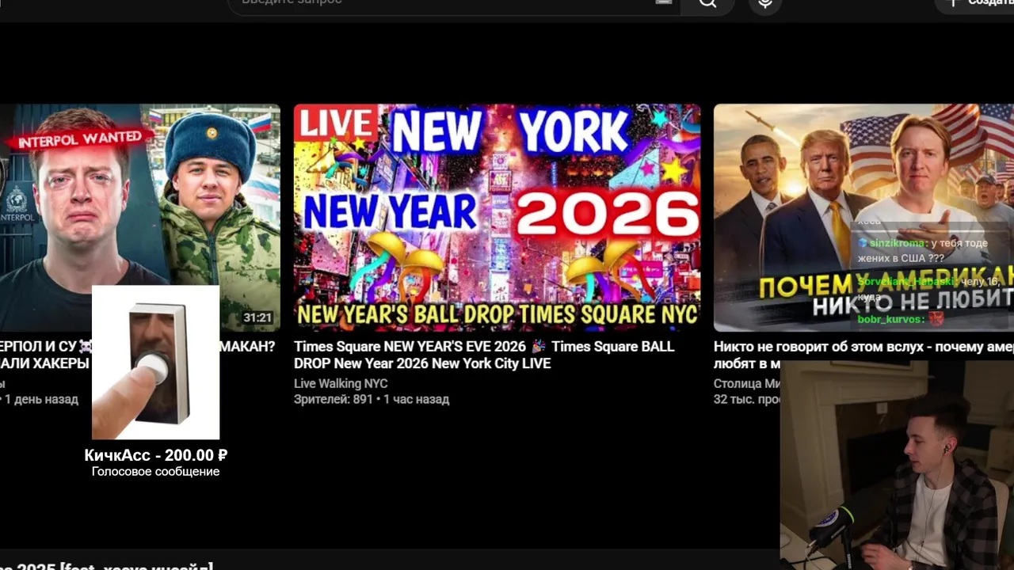1014x570 pixels.
Task: Click the doorbell donation image
Action: [x=155, y=362]
